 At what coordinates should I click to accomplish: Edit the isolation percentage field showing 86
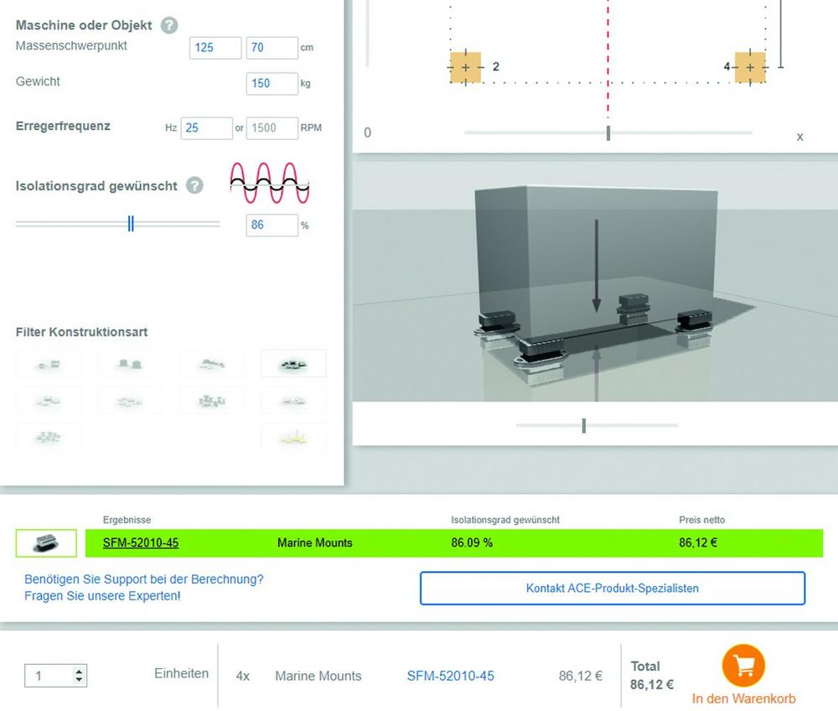point(272,225)
